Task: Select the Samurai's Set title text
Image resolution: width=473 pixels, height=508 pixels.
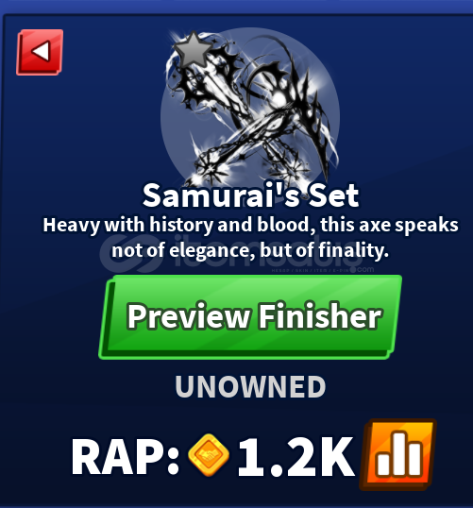Action: coord(250,195)
